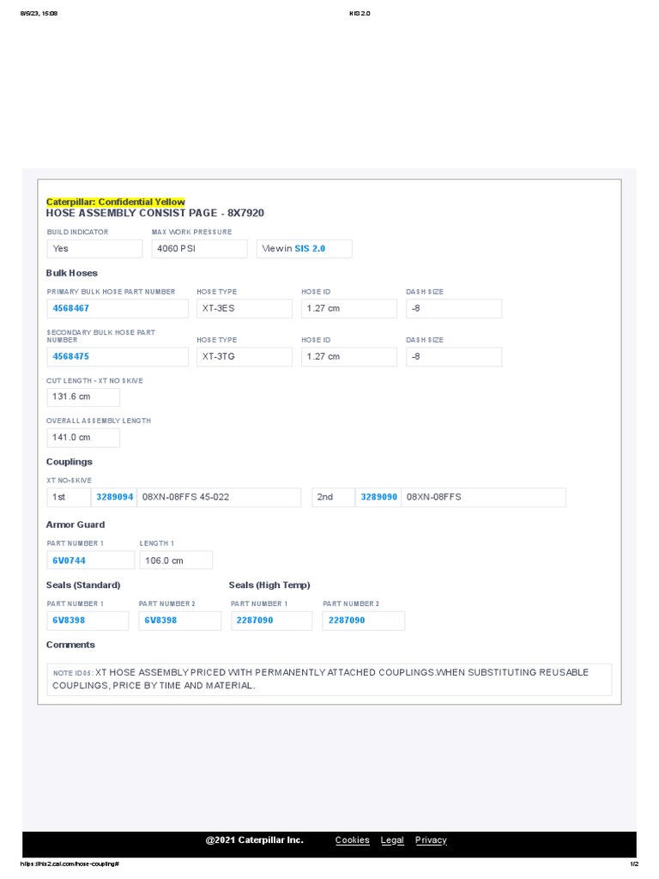
Task: Select the secondary hose ID 1.27 cm field
Action: click(349, 357)
